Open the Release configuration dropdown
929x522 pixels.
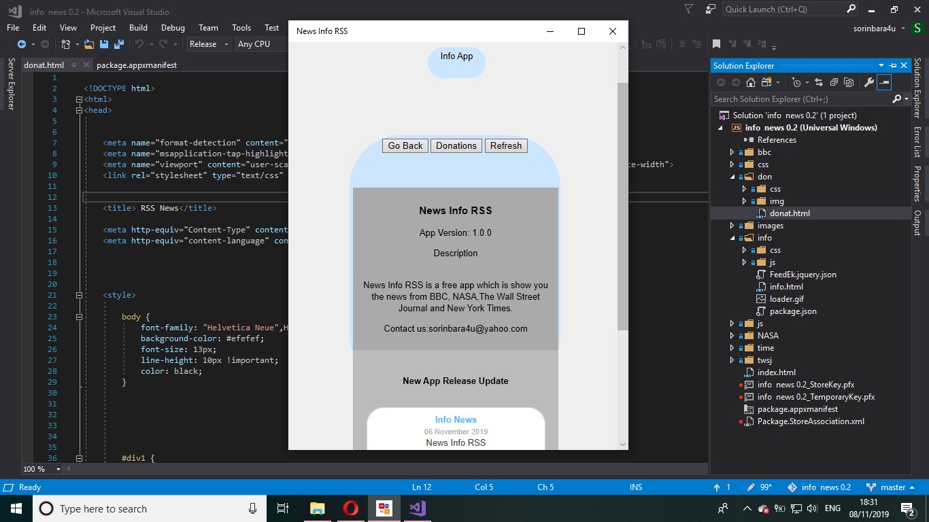pyautogui.click(x=208, y=44)
